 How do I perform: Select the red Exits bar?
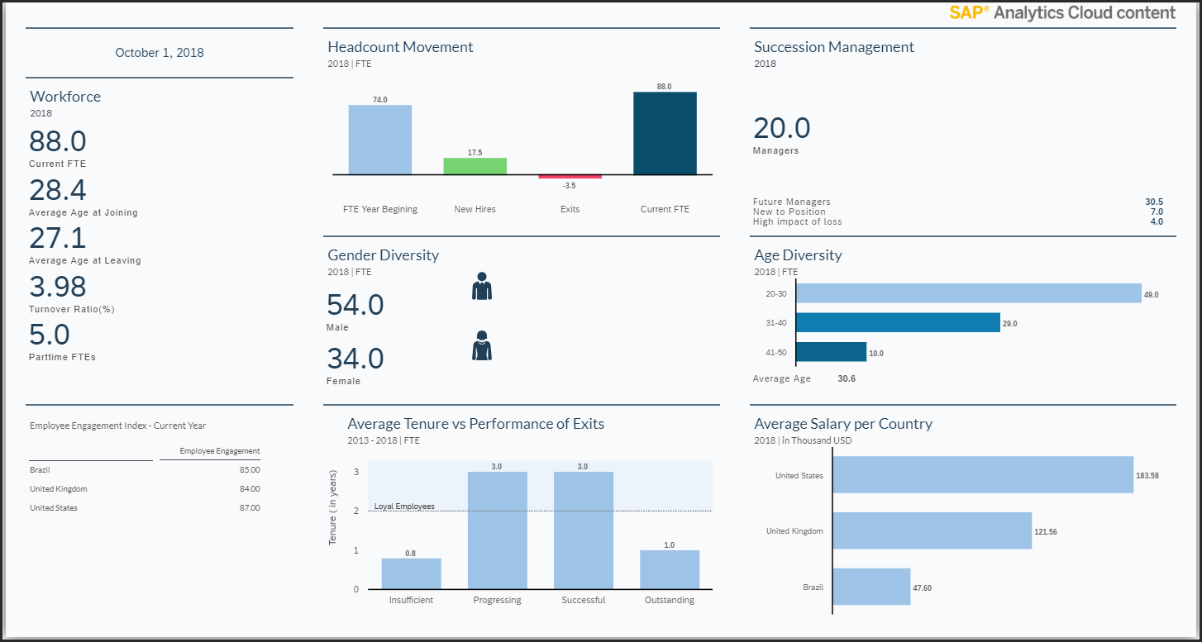(x=570, y=177)
